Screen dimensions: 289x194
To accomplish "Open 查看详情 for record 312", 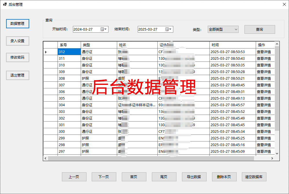I will [264, 51].
